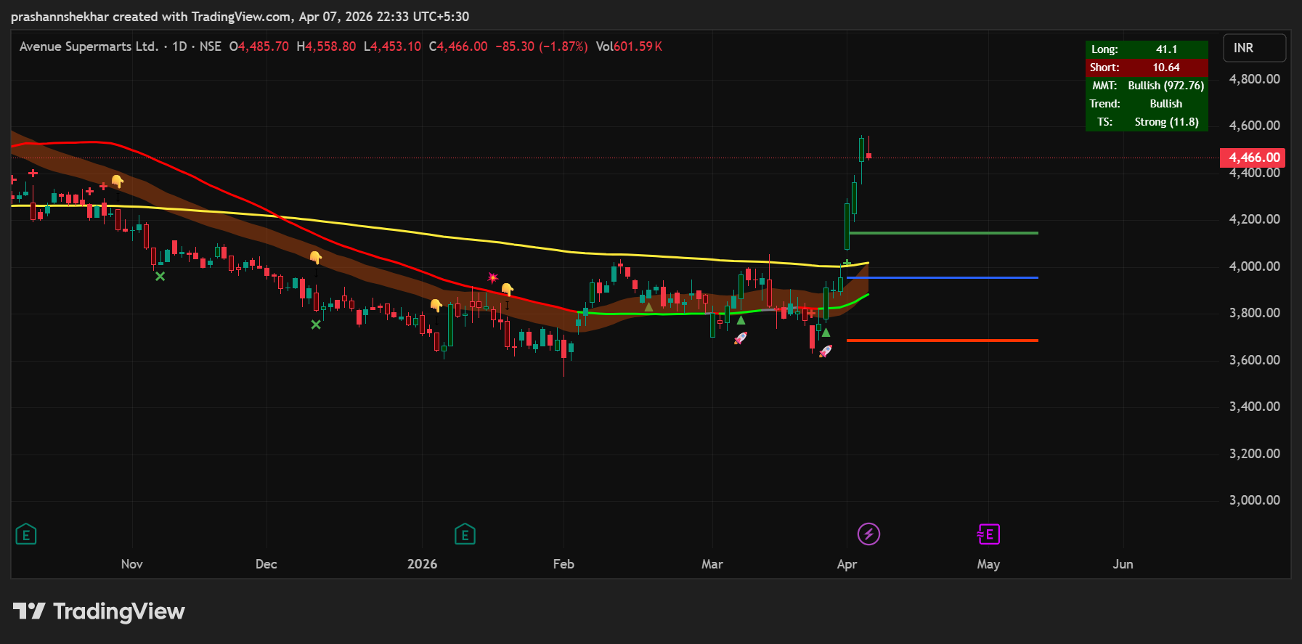This screenshot has height=644, width=1302.
Task: Select the red horizontal stop line
Action: 942,340
